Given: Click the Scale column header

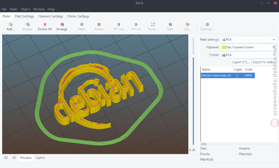Looking at the screenshot, I should click(x=249, y=70).
